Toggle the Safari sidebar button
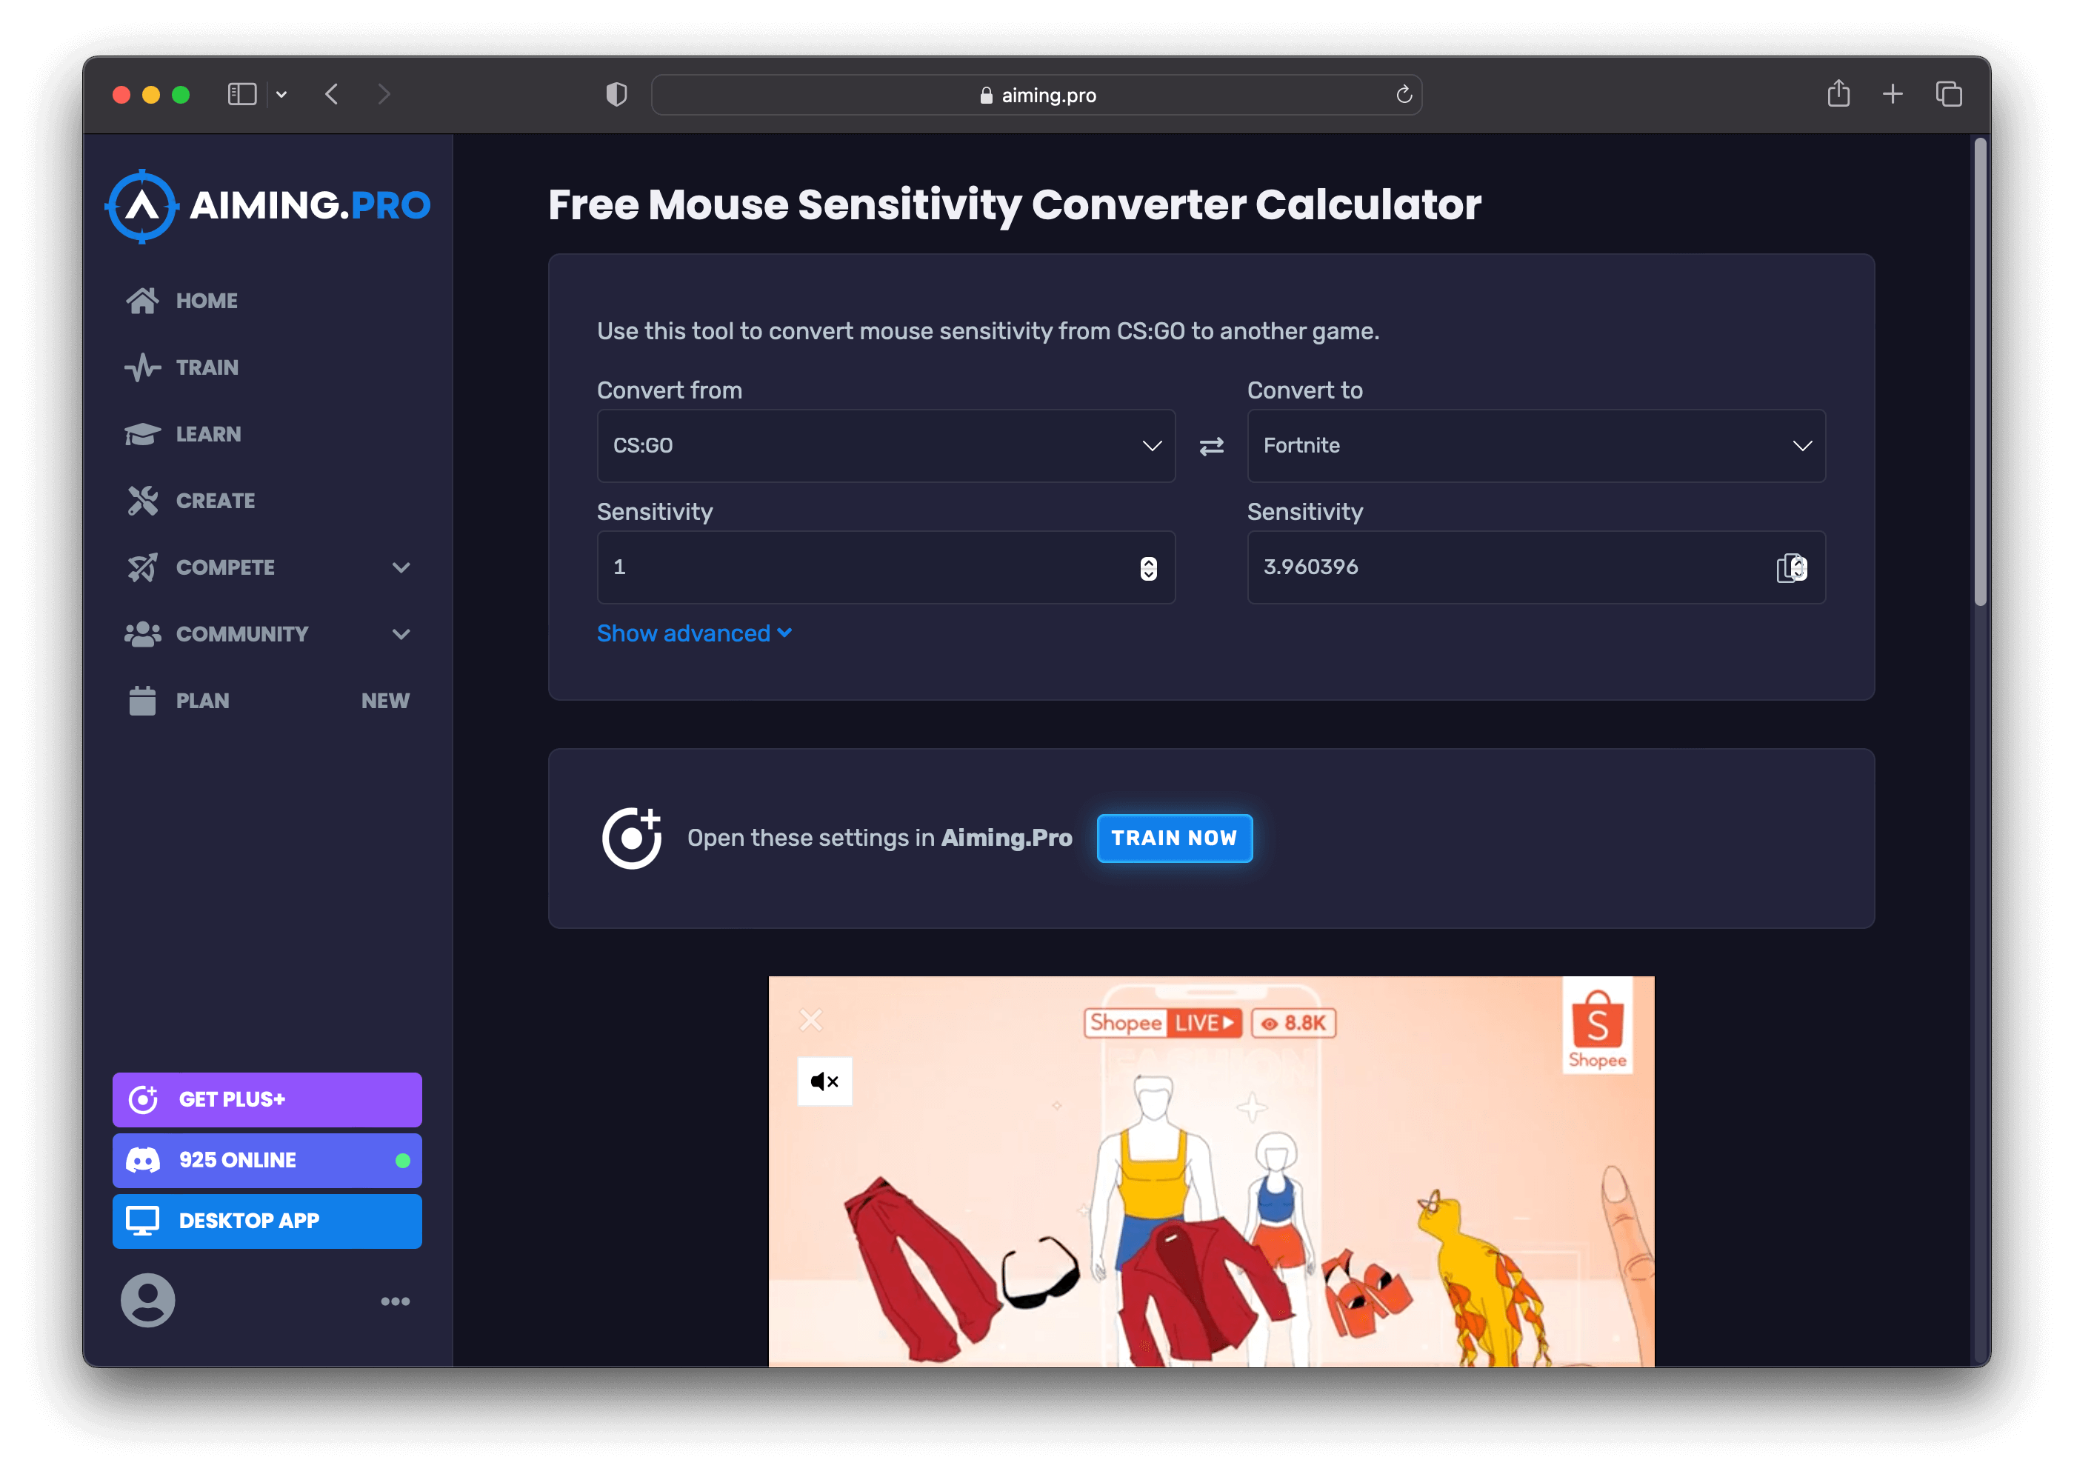Viewport: 2074px width, 1477px height. [x=242, y=93]
